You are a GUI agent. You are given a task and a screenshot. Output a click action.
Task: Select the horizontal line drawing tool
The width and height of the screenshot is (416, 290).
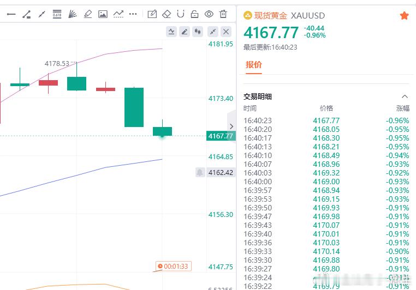tap(11, 14)
